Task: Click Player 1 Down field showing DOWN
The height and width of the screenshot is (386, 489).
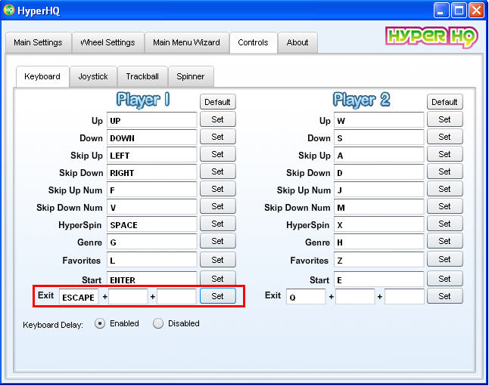Action: [x=152, y=137]
